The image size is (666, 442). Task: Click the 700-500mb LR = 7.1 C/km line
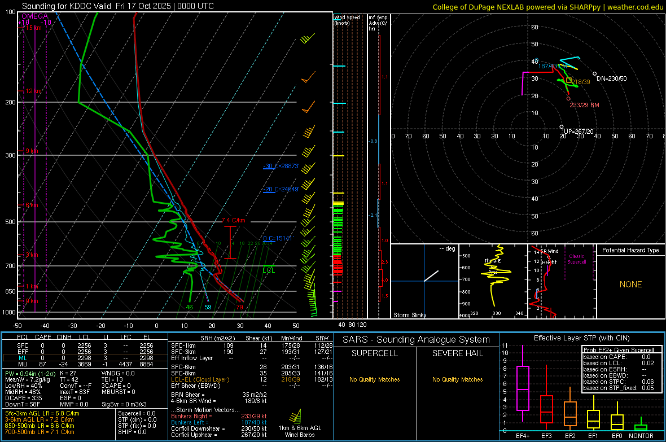40,432
